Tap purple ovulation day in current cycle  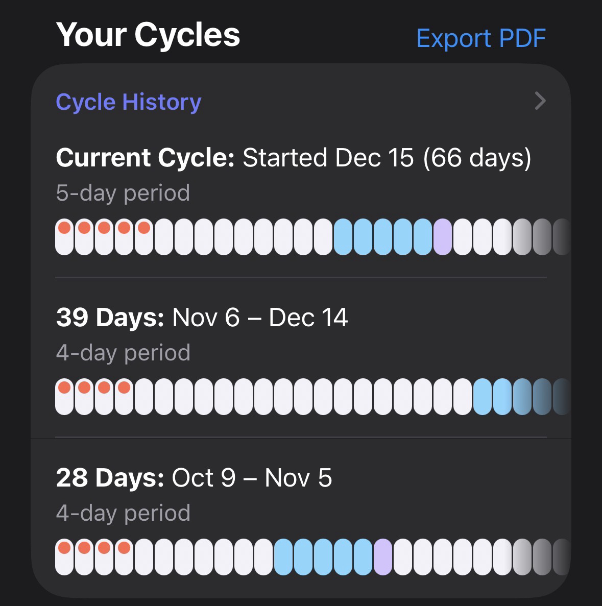click(x=443, y=236)
